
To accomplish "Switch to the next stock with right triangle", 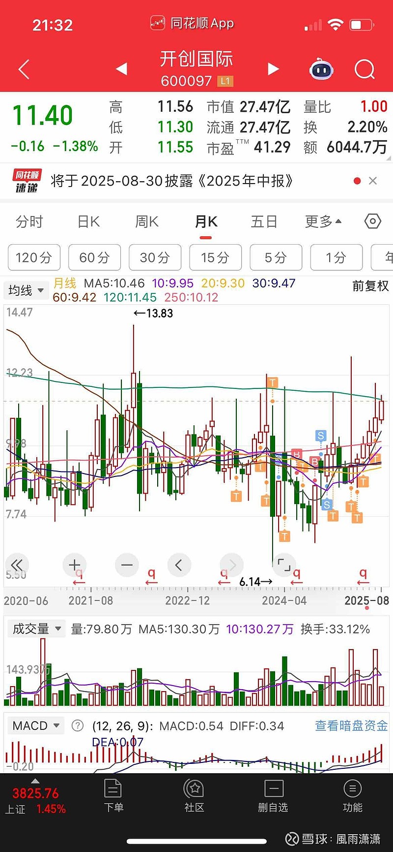I will point(273,69).
